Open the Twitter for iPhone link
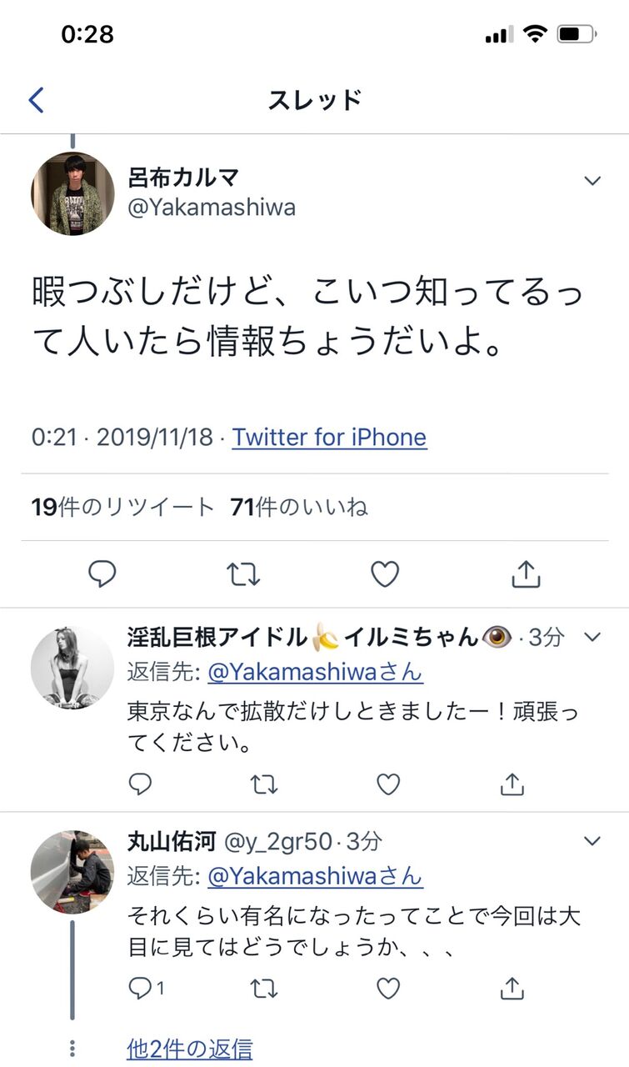Screen dimensions: 629x1067 [x=329, y=437]
